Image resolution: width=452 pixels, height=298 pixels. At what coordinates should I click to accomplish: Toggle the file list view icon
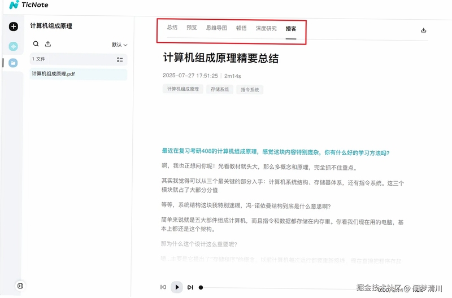point(120,60)
